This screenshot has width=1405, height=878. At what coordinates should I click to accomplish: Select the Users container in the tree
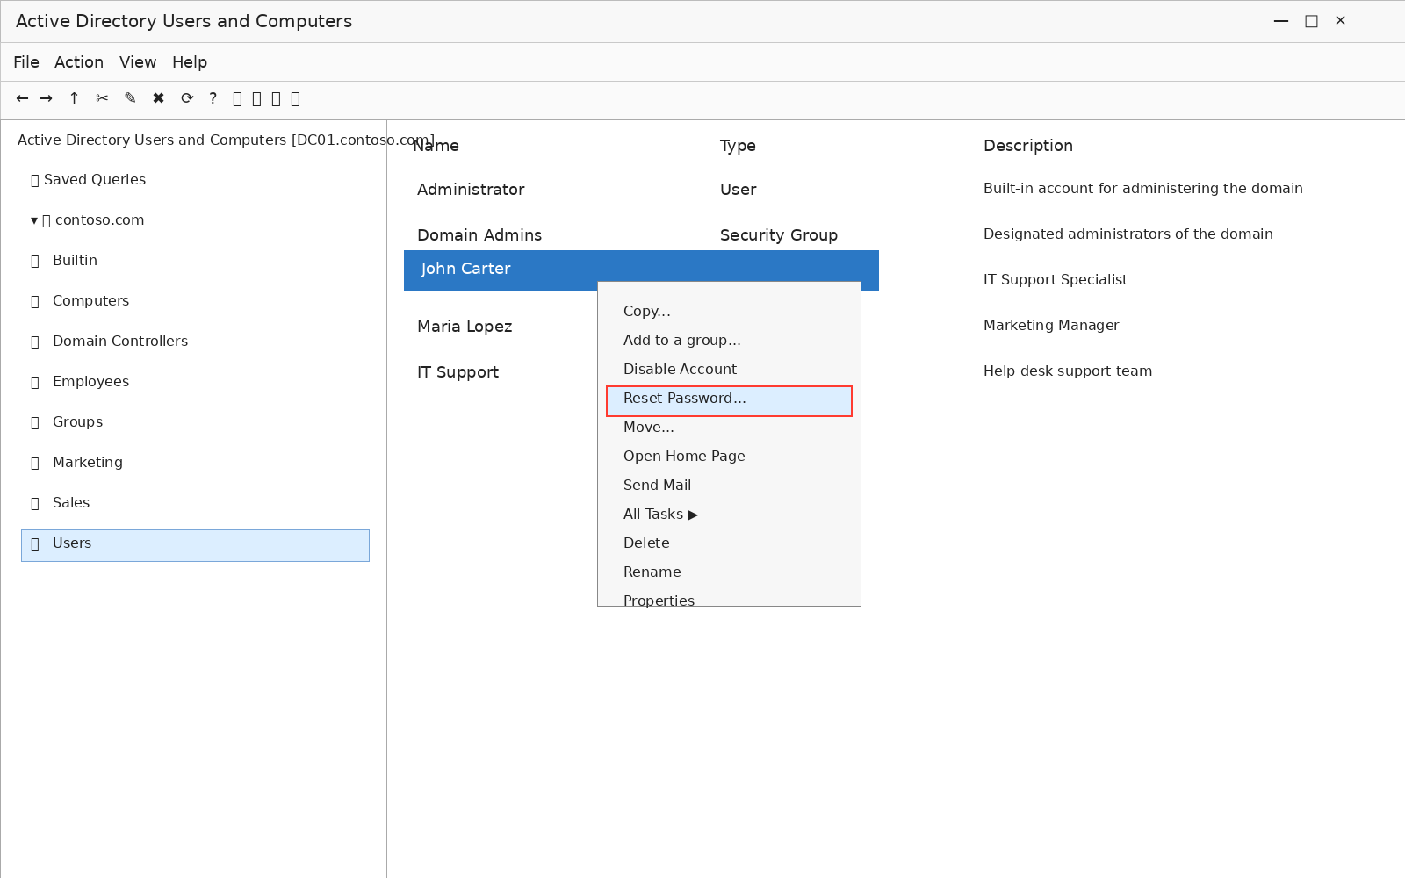(195, 545)
